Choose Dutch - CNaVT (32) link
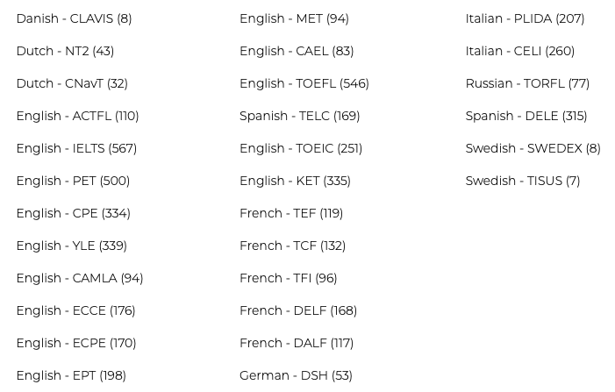Image resolution: width=615 pixels, height=392 pixels. coord(72,84)
